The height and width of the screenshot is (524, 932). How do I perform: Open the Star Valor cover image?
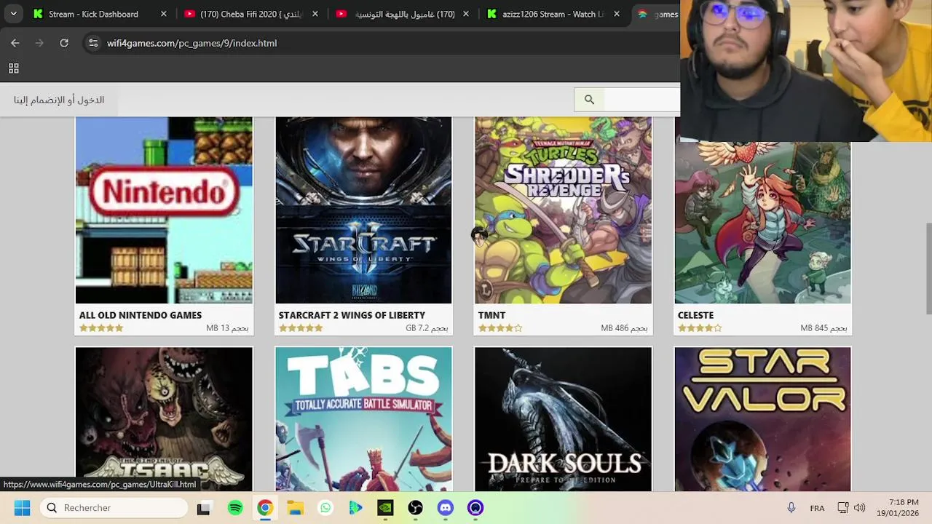(762, 419)
